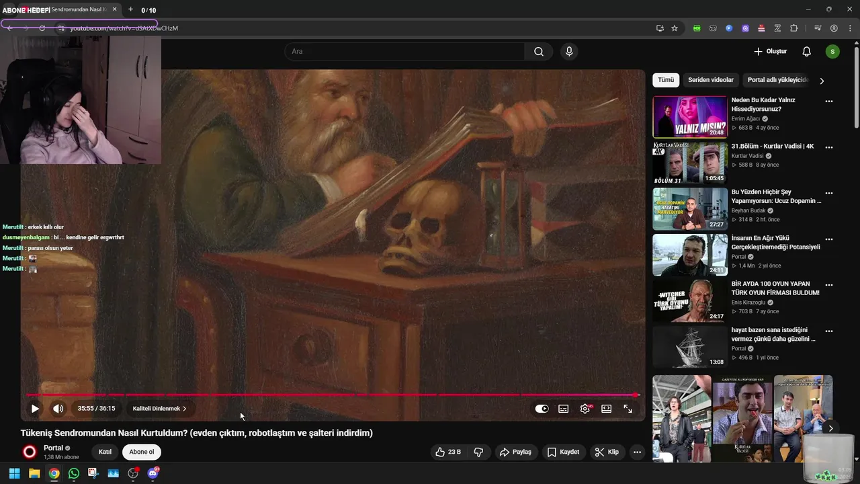The height and width of the screenshot is (484, 860).
Task: Open options for BİR AYDA 100 OYUN video
Action: click(x=829, y=285)
